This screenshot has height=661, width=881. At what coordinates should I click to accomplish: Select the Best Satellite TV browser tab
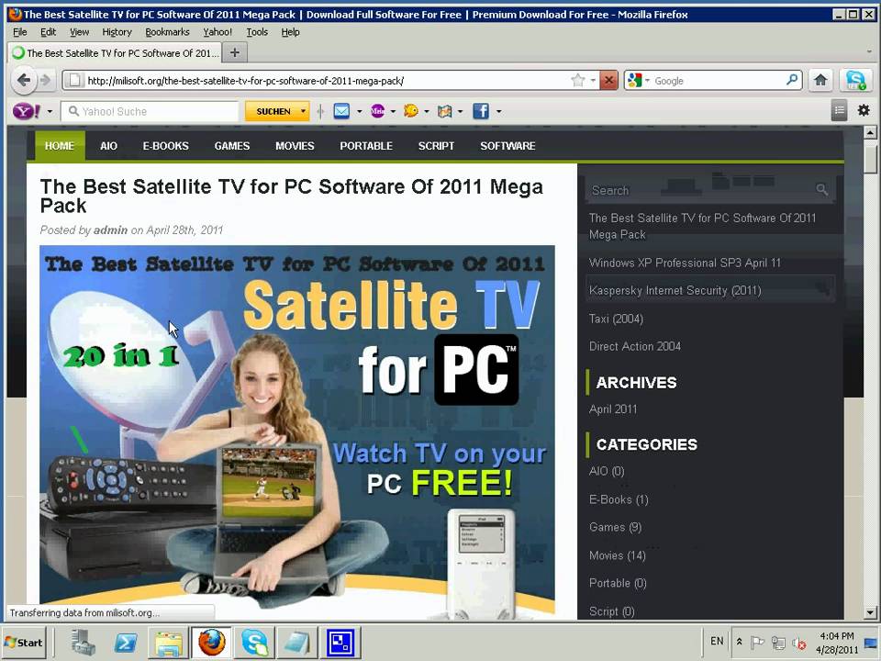coord(116,53)
